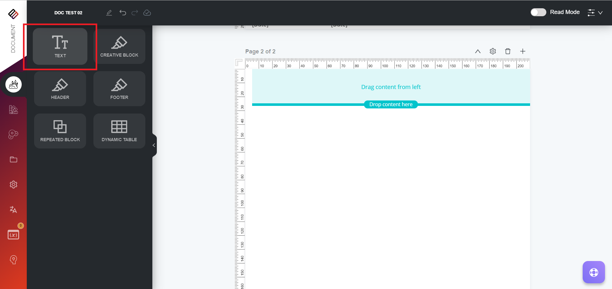Image resolution: width=612 pixels, height=289 pixels.
Task: Move page 2 up with arrow
Action: click(477, 51)
